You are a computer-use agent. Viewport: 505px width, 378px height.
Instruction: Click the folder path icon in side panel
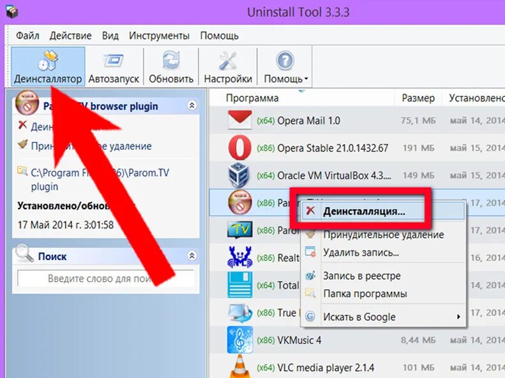coord(22,171)
